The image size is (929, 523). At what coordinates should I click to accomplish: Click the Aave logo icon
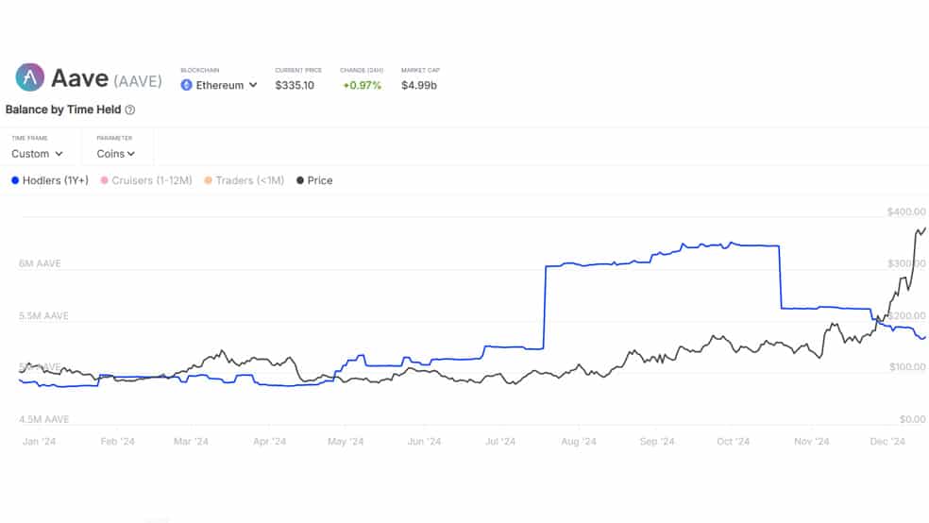pos(29,77)
